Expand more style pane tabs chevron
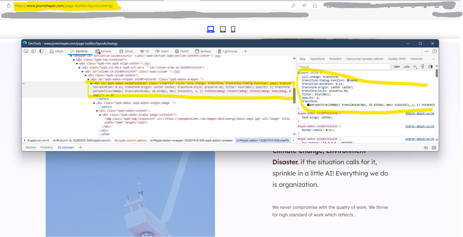This screenshot has width=463, height=237. 433,59
